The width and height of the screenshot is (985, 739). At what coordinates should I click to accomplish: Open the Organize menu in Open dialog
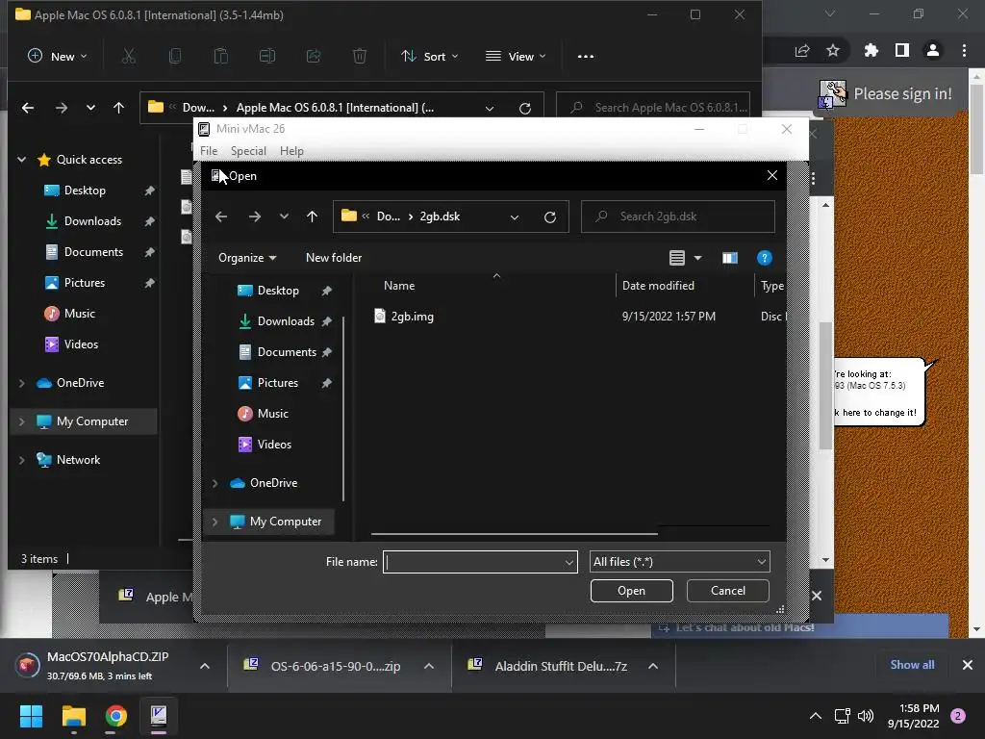247,258
